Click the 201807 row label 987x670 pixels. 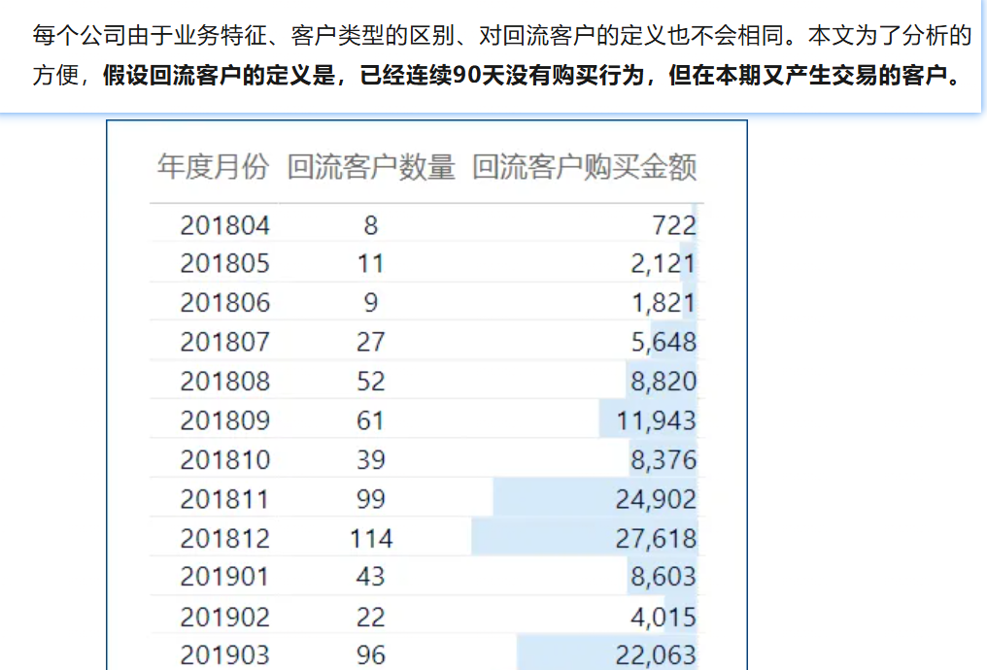[224, 342]
